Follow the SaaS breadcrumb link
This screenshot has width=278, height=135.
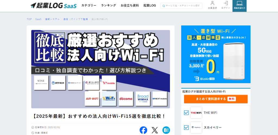click(38, 19)
